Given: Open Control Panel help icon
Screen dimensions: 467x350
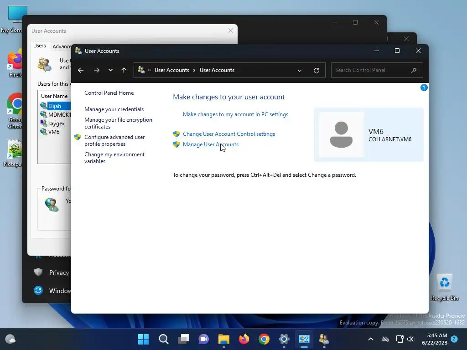Looking at the screenshot, I should point(424,87).
